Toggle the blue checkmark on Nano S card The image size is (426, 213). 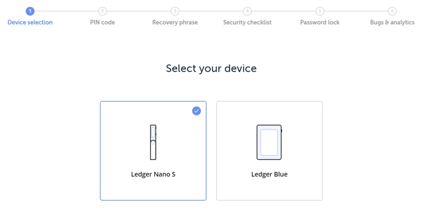coord(196,111)
